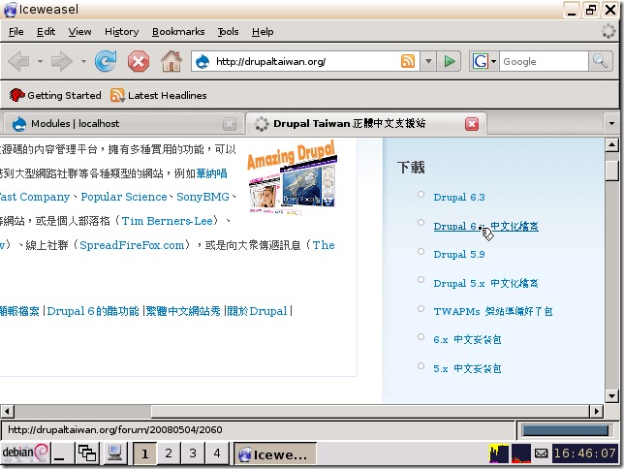
Task: Click the taskbar computer monitor icon
Action: click(114, 453)
